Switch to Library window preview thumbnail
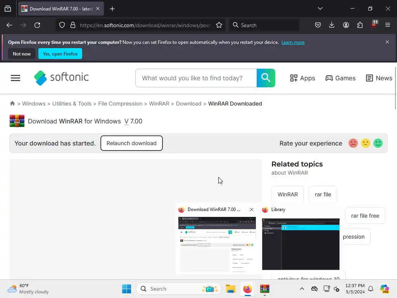397x298 pixels. (x=301, y=244)
